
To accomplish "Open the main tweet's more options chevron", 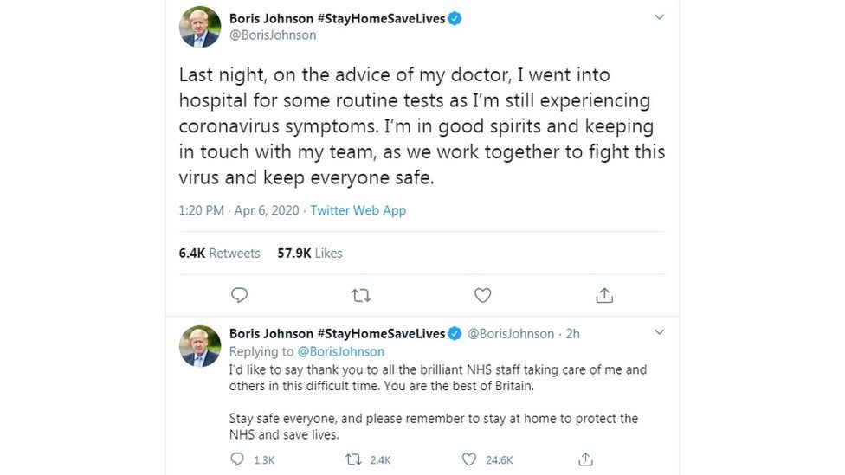I will [659, 17].
